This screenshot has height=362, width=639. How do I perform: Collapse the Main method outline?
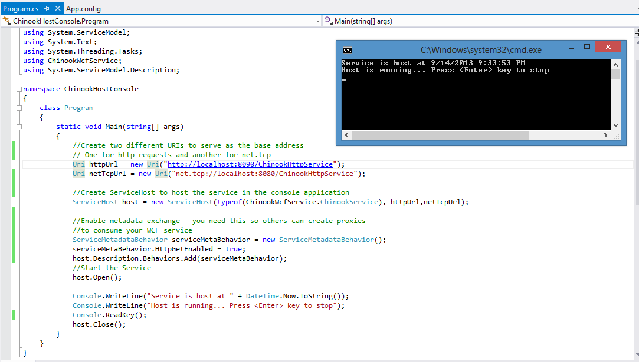[x=19, y=127]
